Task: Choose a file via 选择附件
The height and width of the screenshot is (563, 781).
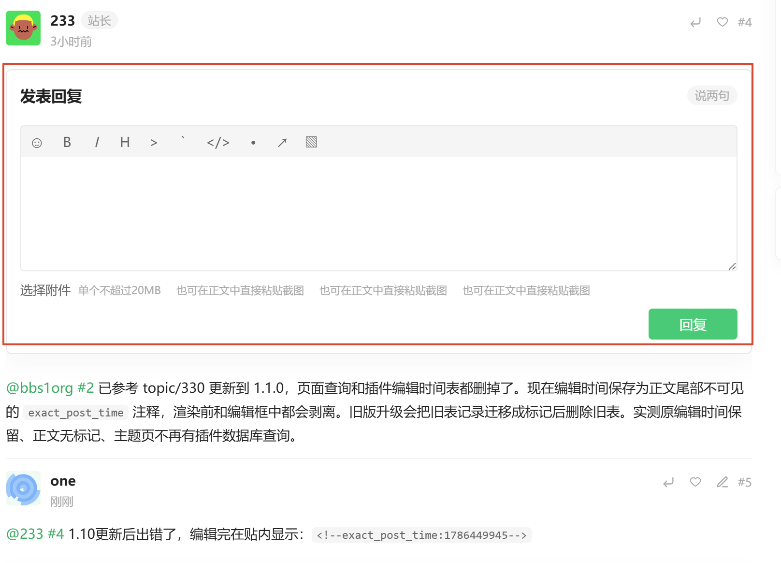Action: (x=45, y=290)
